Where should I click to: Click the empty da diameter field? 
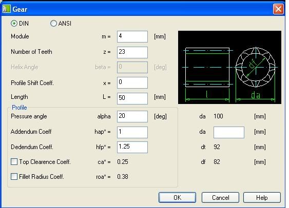[229, 132]
